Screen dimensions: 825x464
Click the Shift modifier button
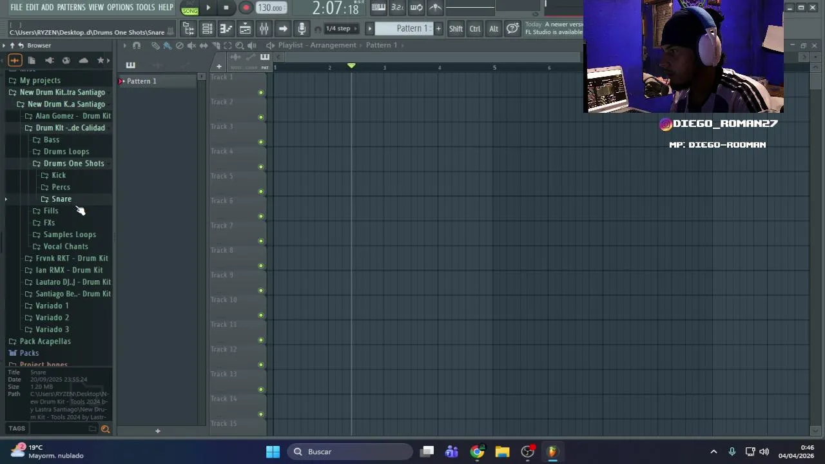456,28
